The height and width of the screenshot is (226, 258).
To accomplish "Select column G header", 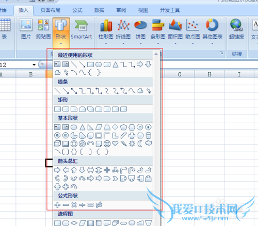I will [180, 74].
